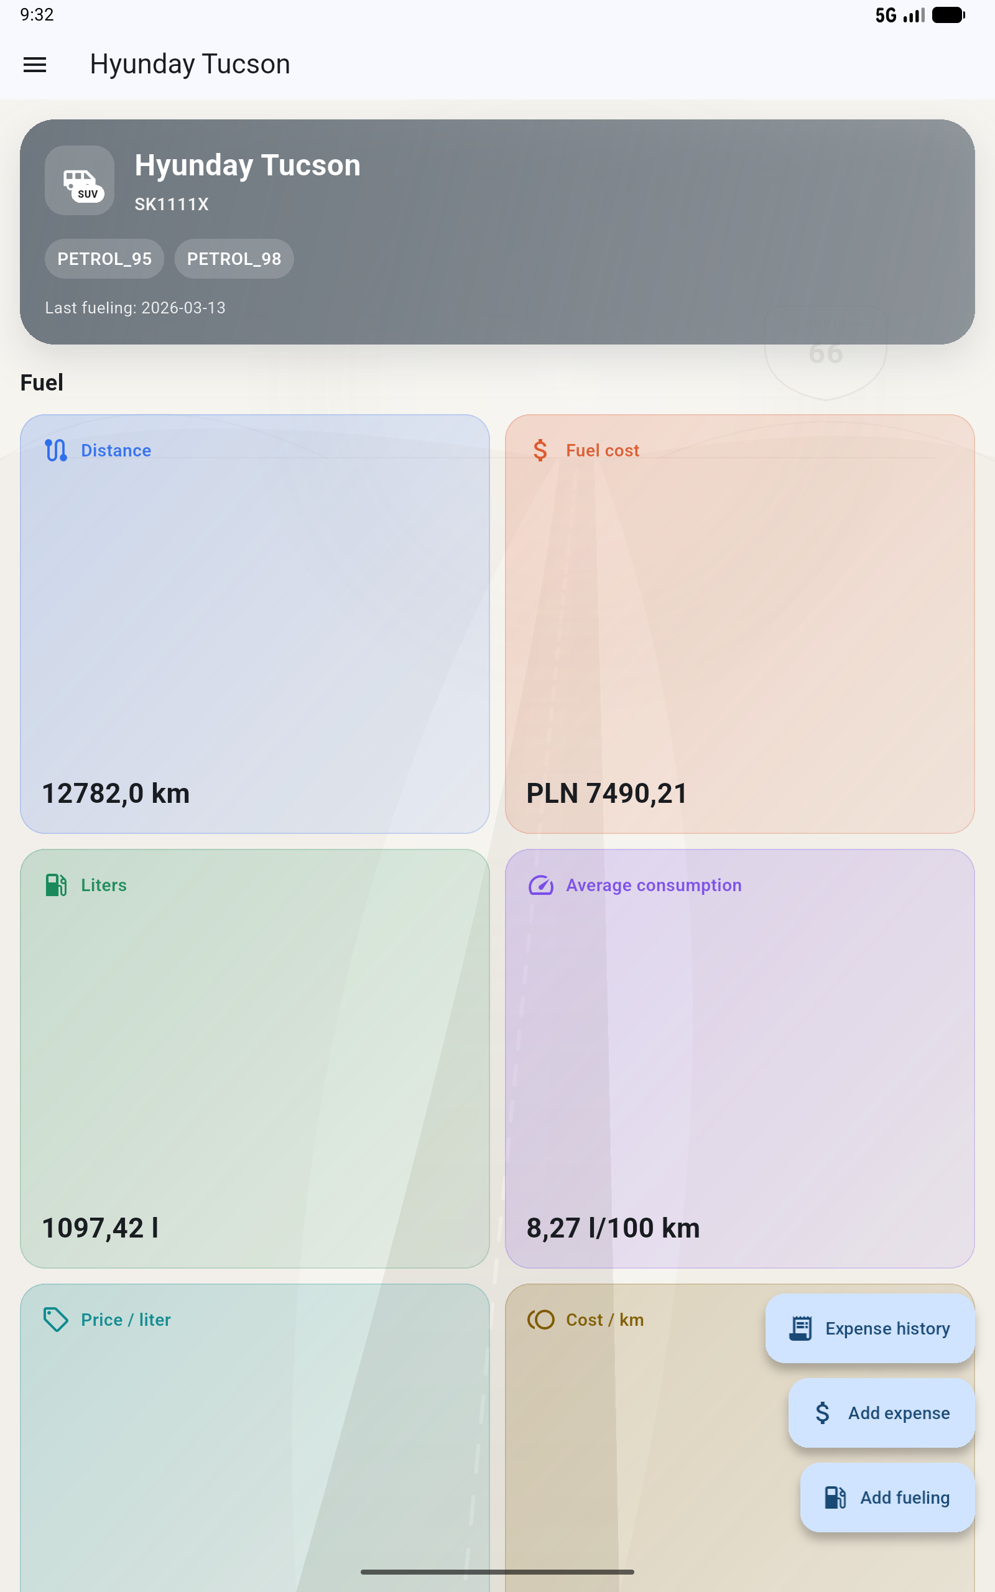
Task: Open Expense history
Action: tap(869, 1328)
